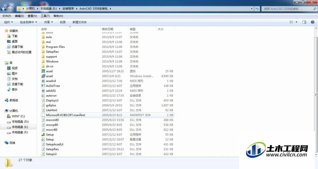
Task: Select the DeployUi file name
Action: (52, 100)
